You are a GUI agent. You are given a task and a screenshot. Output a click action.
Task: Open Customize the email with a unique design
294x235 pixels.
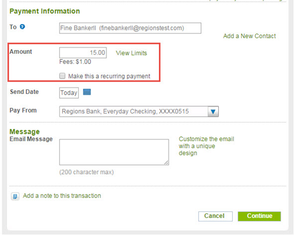point(206,146)
